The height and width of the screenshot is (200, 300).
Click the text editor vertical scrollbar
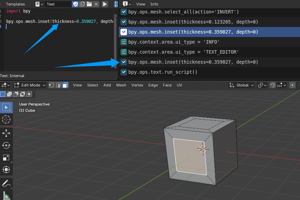(x=115, y=41)
